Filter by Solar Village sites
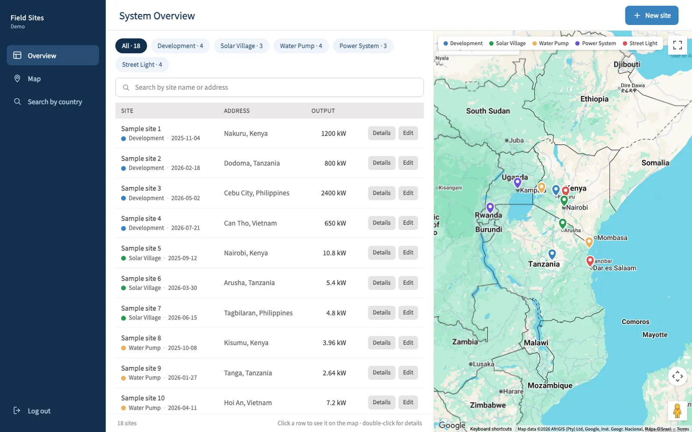Image resolution: width=692 pixels, height=432 pixels. 241,46
